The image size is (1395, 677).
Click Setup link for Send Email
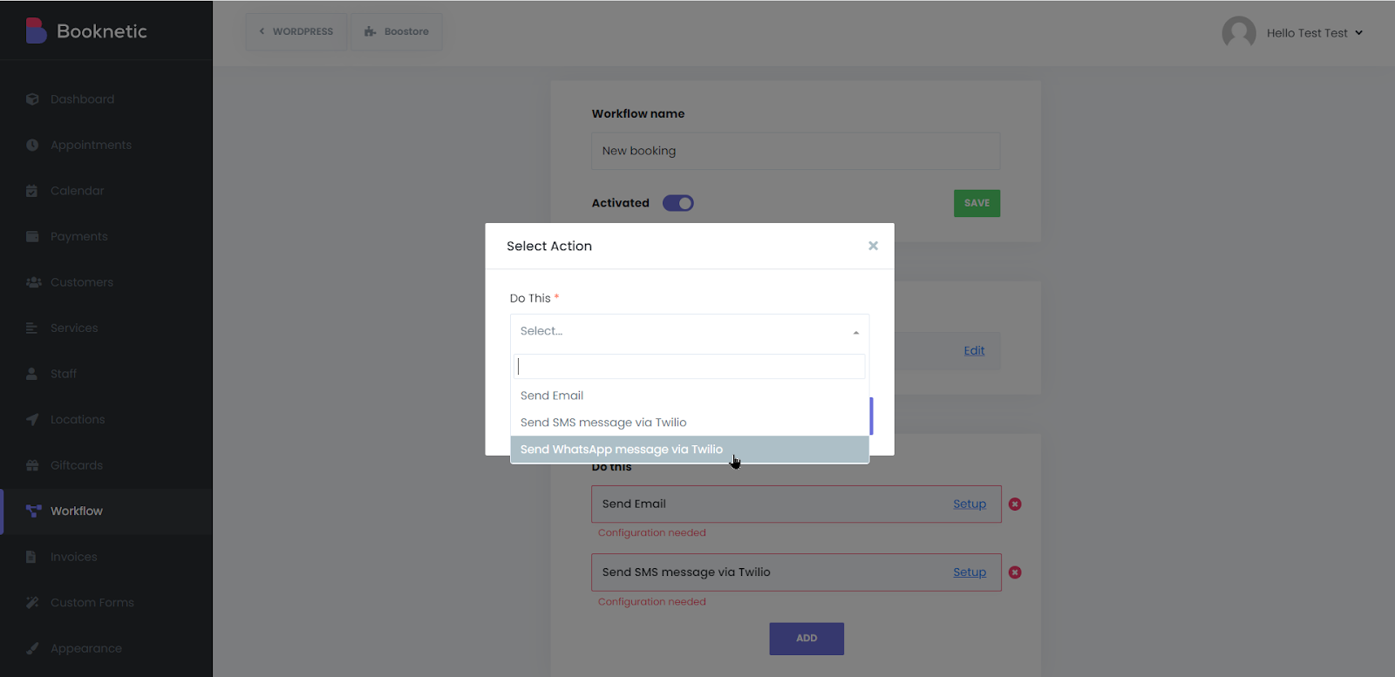coord(970,504)
